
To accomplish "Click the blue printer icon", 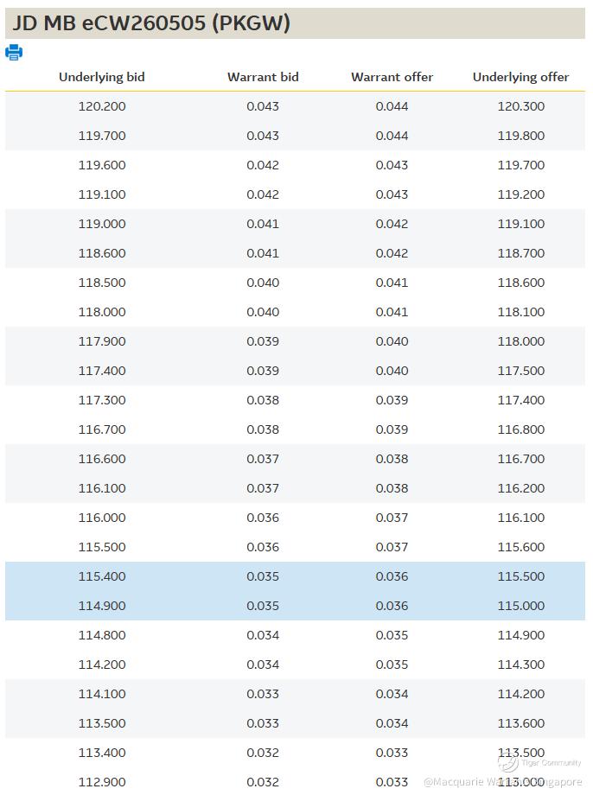I will tap(14, 53).
